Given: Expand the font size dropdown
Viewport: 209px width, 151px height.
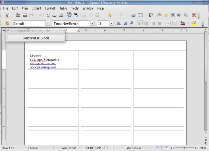Looking at the screenshot, I should [111, 23].
